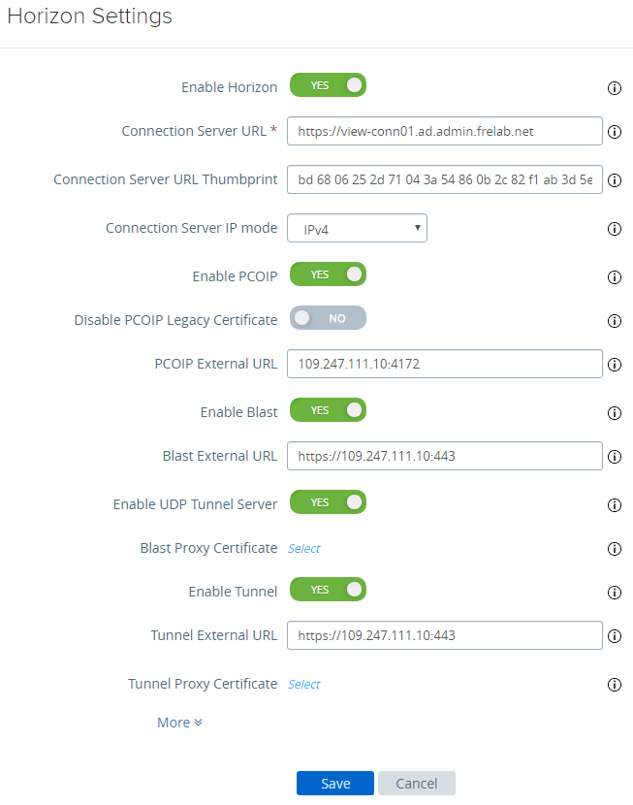The image size is (633, 805).
Task: Click the Tunnel External URL field
Action: pos(445,635)
